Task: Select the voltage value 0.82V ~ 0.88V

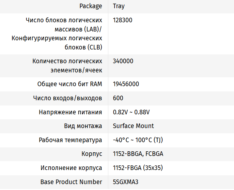Action: [131, 112]
